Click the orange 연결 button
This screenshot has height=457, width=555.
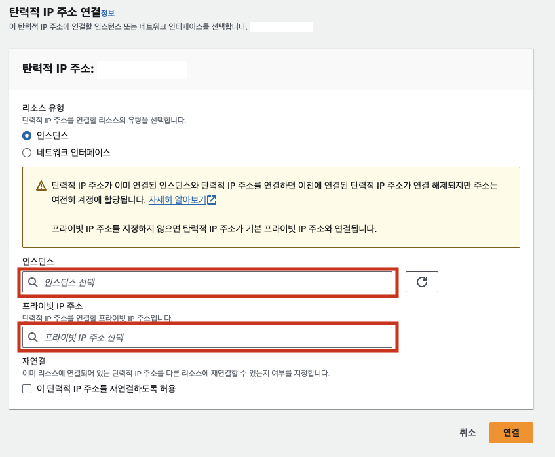pos(511,433)
